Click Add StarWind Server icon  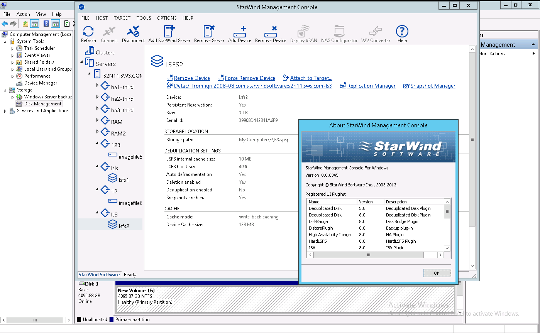(x=169, y=32)
